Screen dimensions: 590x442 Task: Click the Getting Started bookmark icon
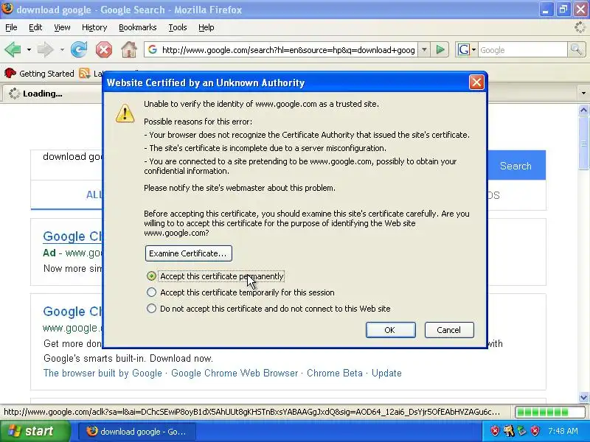[x=10, y=73]
